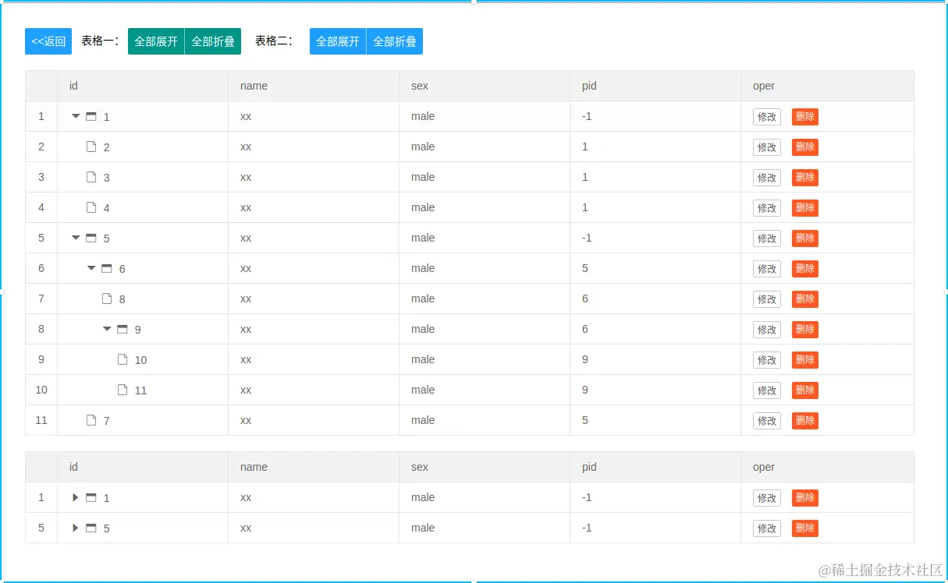Viewport: 948px width, 583px height.
Task: Click 删除 on the row with id 6
Action: click(x=805, y=269)
